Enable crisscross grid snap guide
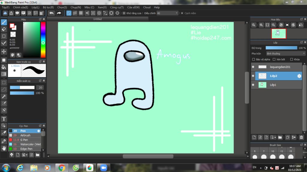 click(81, 13)
